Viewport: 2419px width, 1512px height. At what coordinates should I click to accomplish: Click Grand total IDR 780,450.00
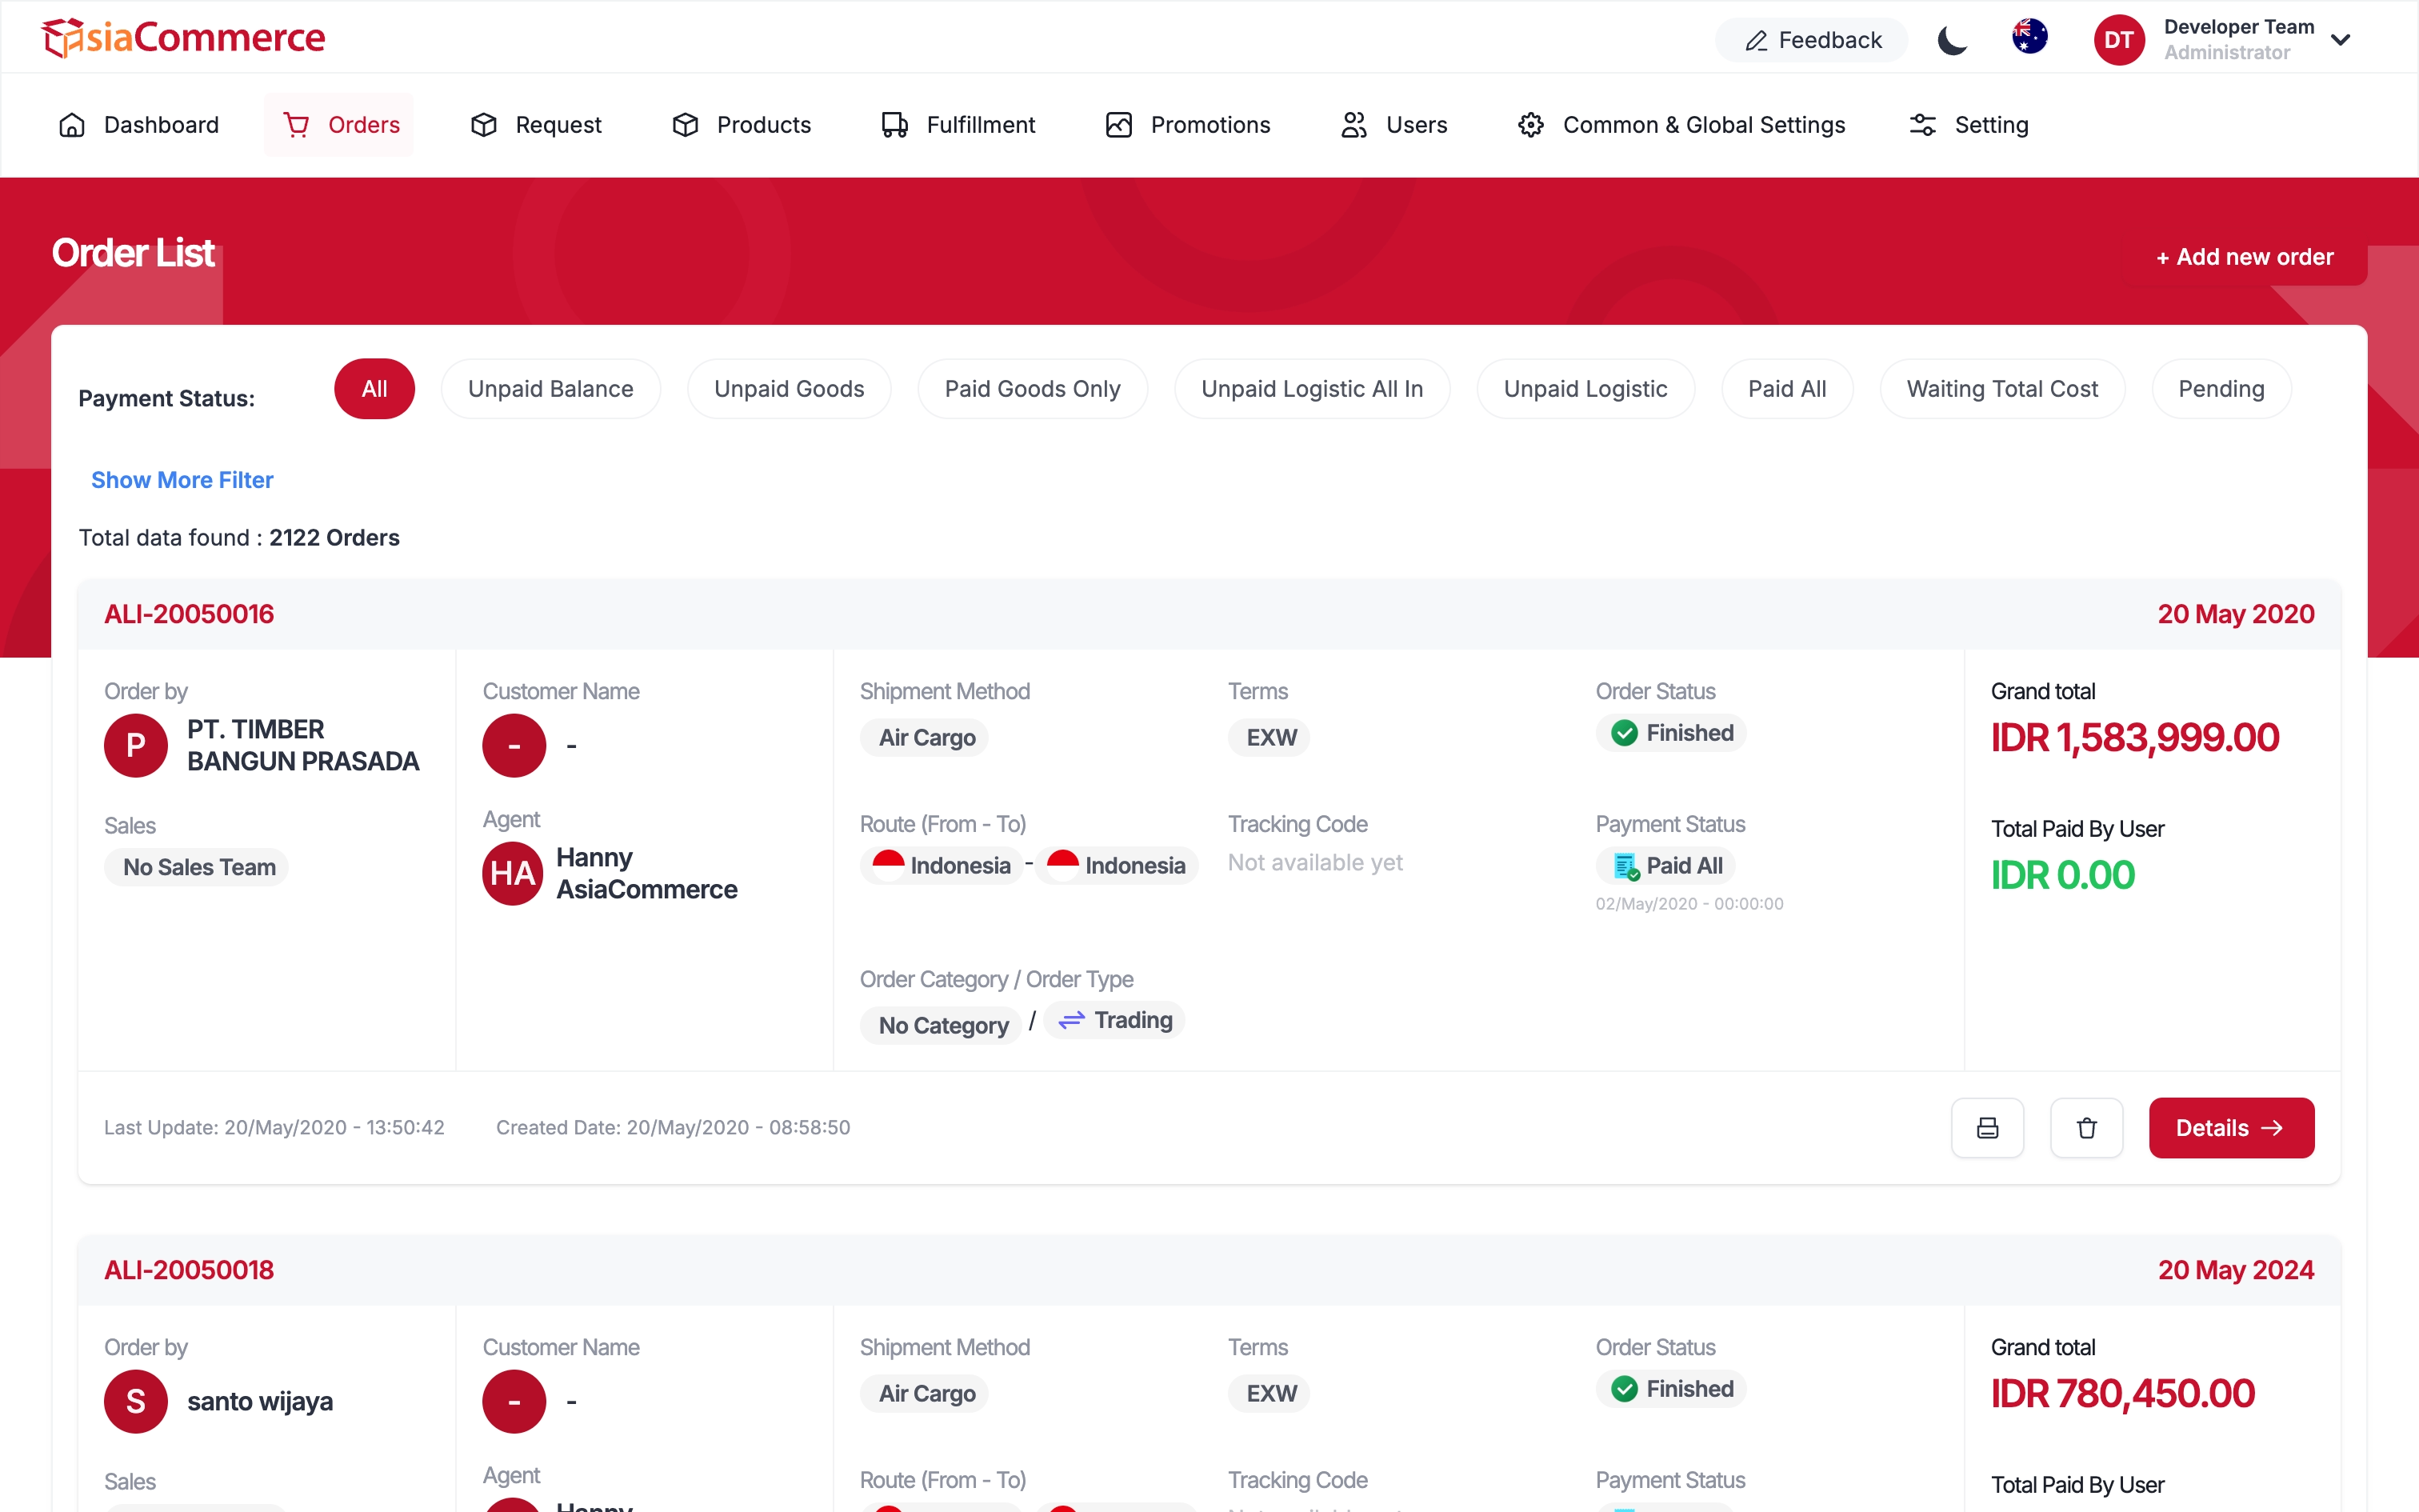[x=2123, y=1394]
